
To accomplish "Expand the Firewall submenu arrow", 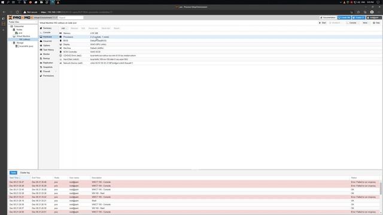I will 56,72.
